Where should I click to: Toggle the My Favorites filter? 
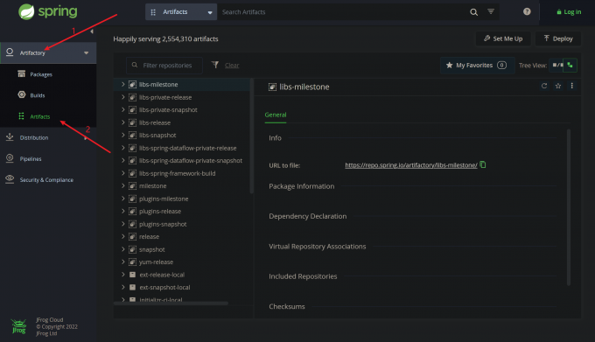coord(478,66)
